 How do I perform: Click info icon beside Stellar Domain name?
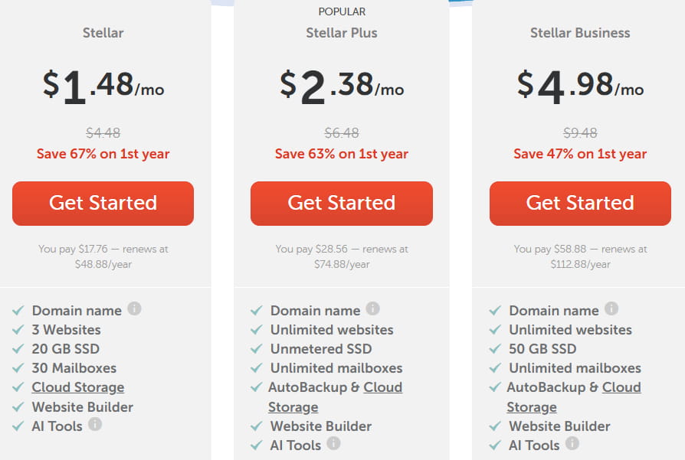pos(134,309)
